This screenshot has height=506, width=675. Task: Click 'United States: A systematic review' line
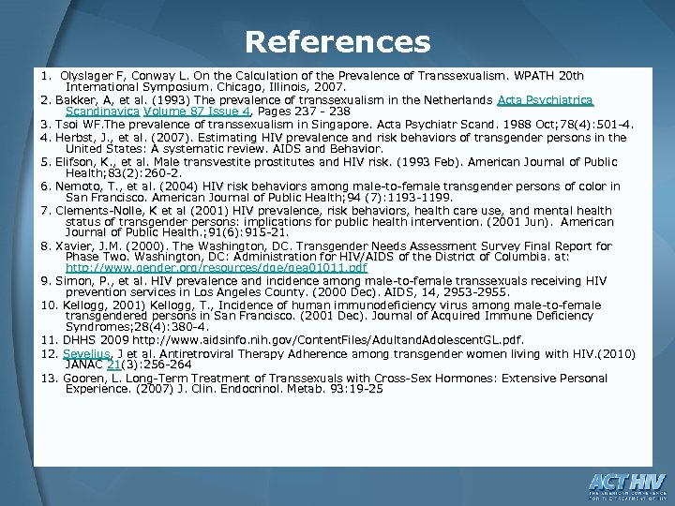click(x=224, y=149)
